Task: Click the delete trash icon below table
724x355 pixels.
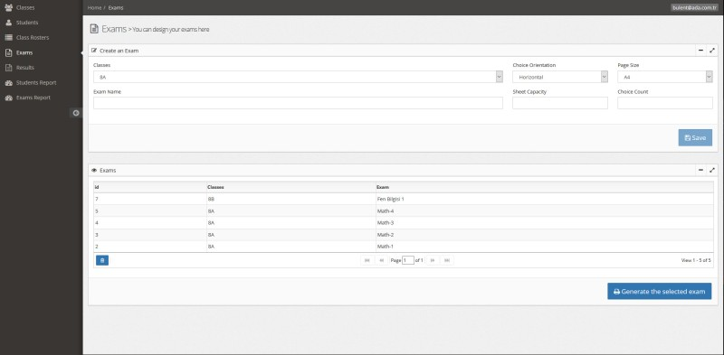Action: (102, 260)
